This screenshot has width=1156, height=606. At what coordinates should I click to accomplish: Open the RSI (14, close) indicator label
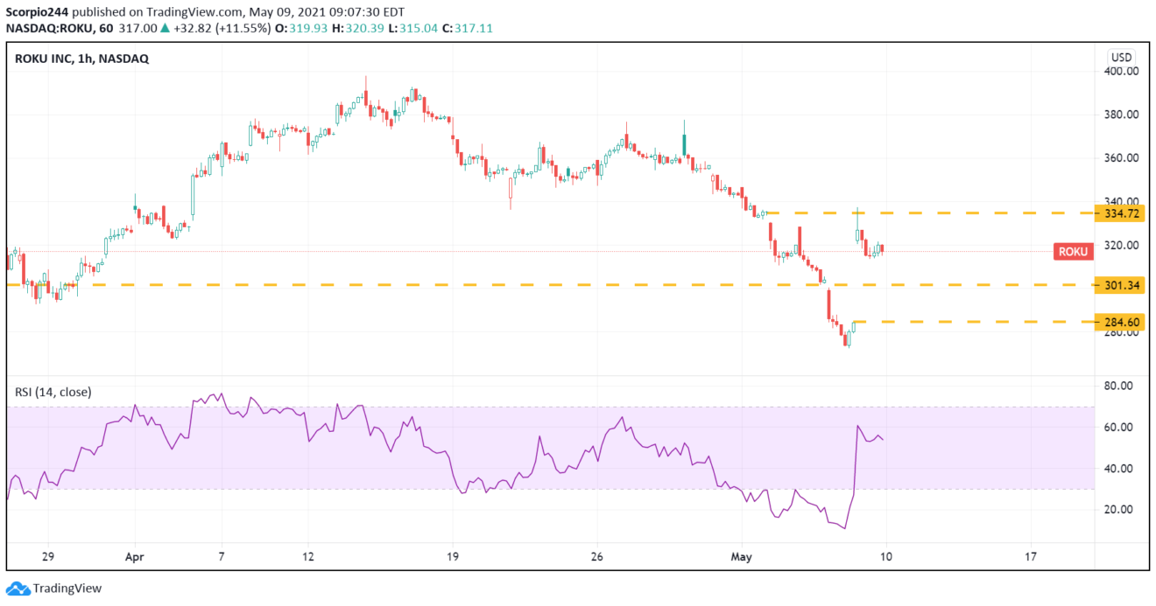pyautogui.click(x=53, y=392)
